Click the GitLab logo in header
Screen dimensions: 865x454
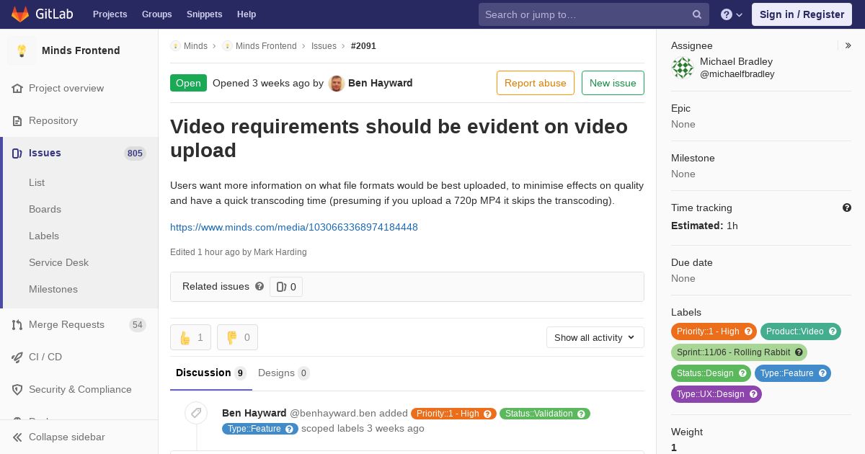[x=41, y=14]
